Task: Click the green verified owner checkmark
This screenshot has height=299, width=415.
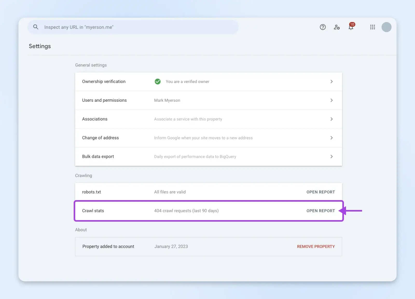Action: tap(157, 81)
